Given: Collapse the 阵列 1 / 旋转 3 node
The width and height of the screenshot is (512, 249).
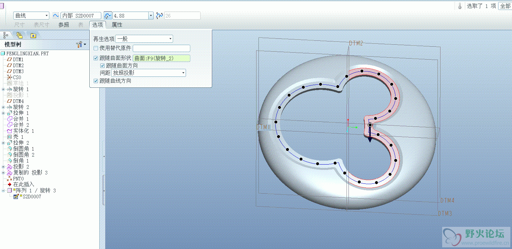Looking at the screenshot, I should (x=3, y=191).
